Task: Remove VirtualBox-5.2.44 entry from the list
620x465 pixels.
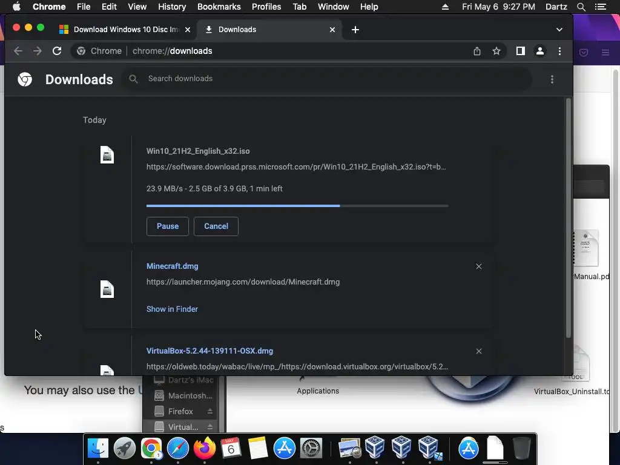Action: [479, 351]
